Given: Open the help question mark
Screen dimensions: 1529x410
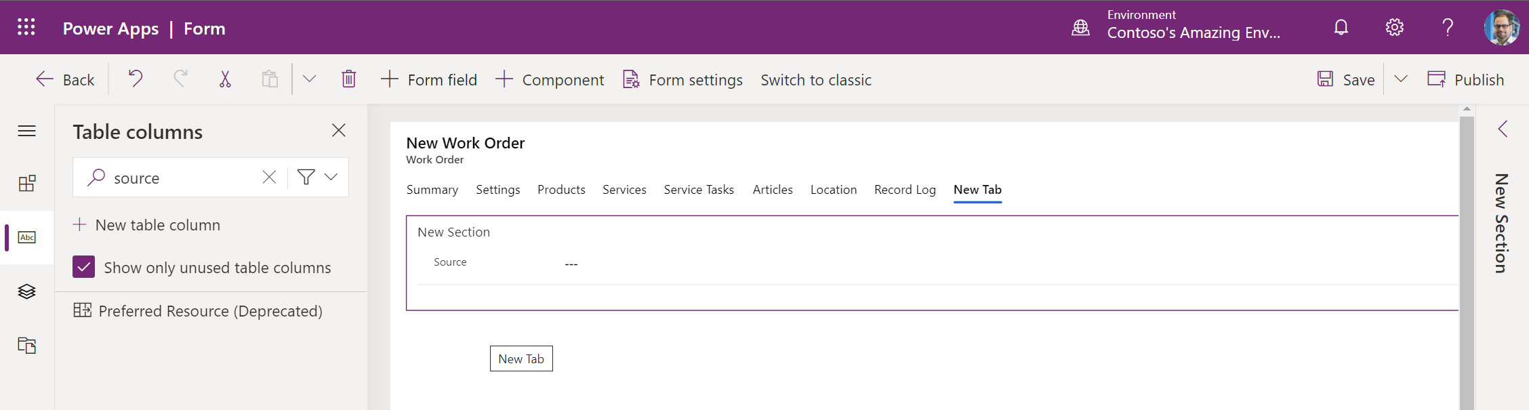Looking at the screenshot, I should [x=1448, y=27].
